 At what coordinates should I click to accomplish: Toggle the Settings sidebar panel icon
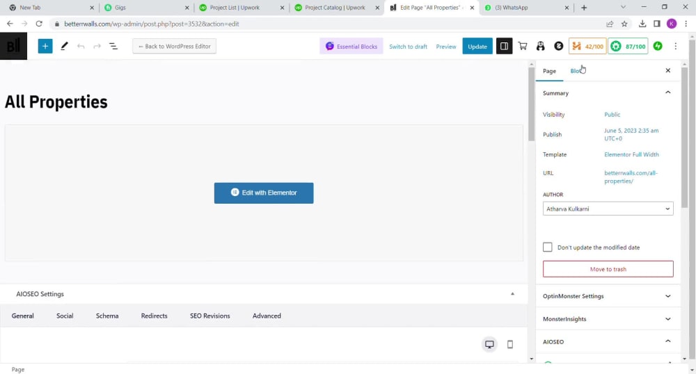[504, 46]
